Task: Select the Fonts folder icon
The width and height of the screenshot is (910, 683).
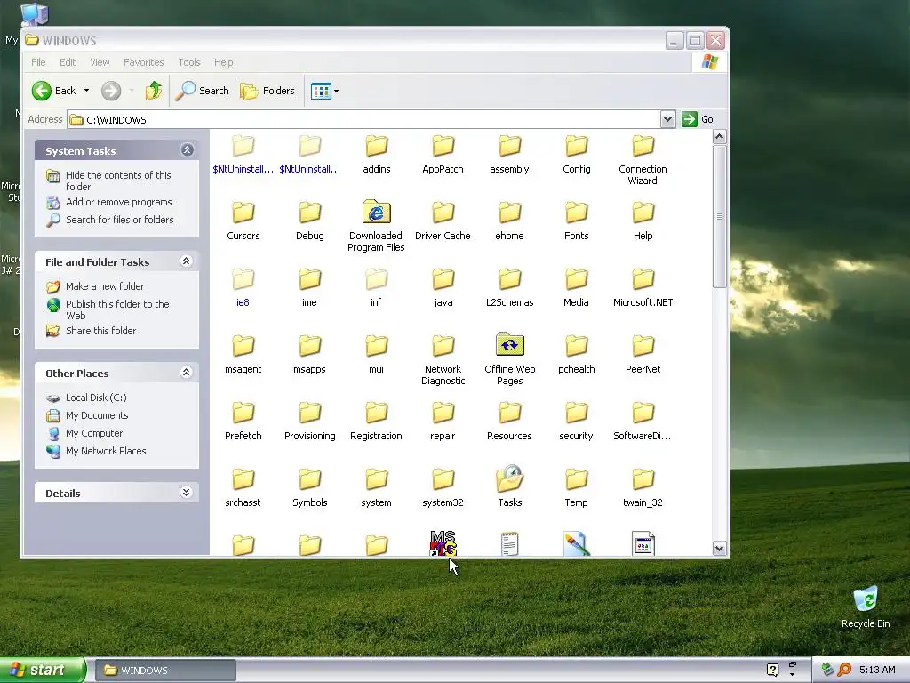Action: (x=576, y=212)
